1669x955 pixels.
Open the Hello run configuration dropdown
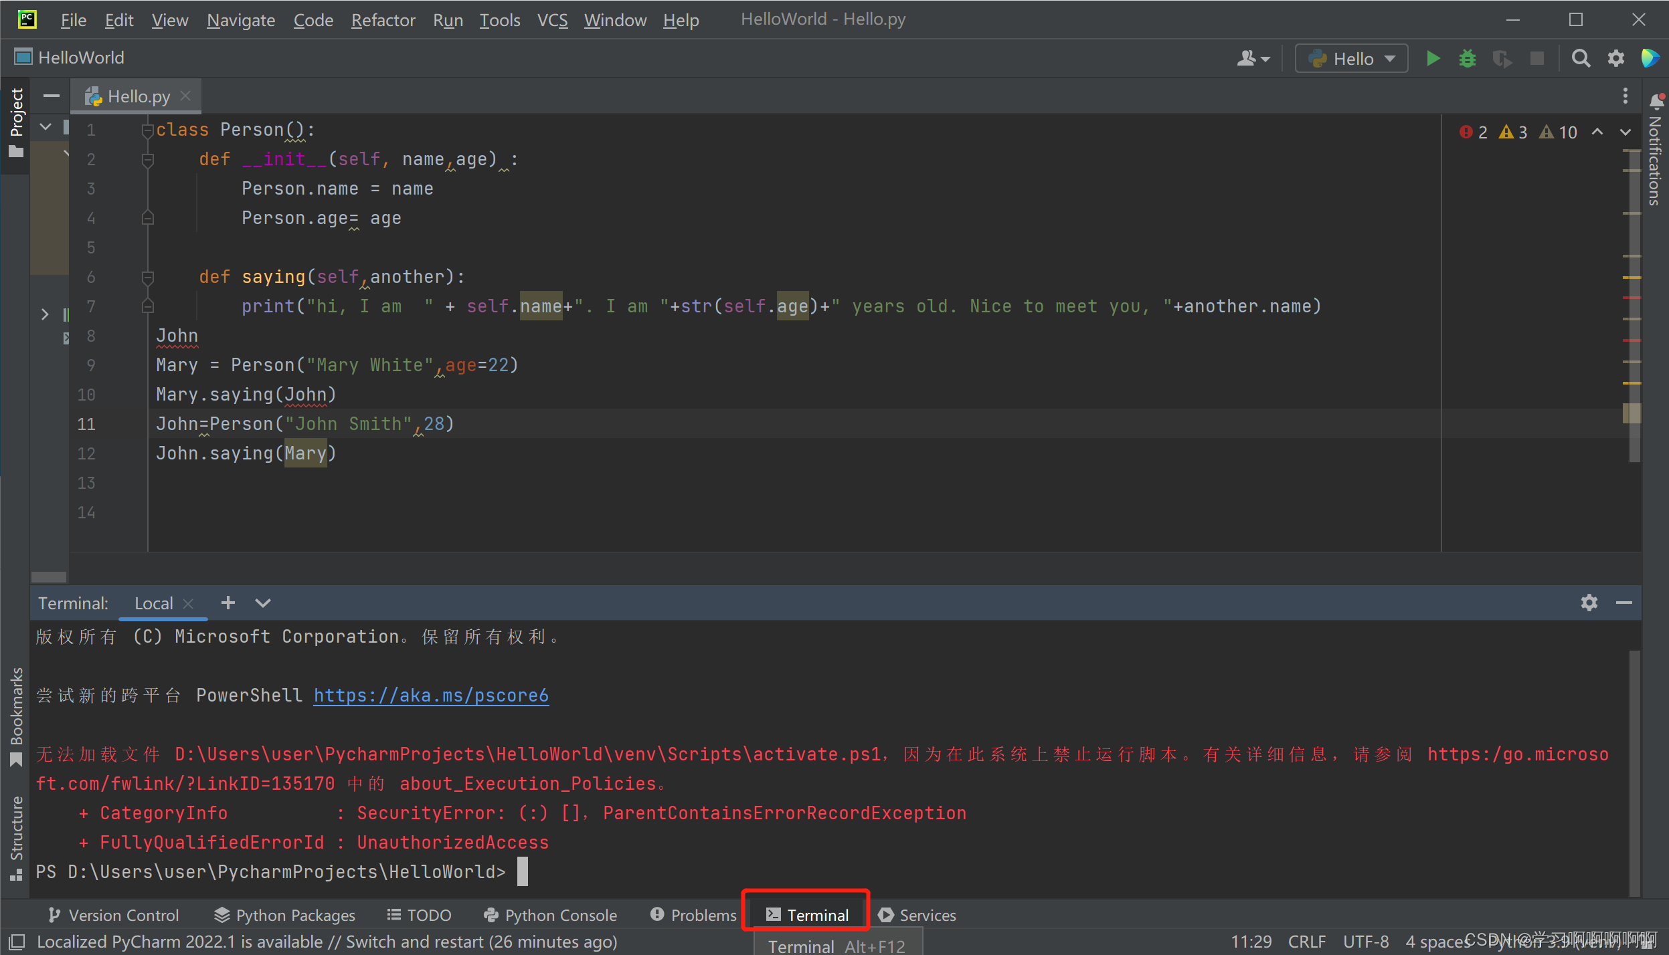(x=1352, y=59)
